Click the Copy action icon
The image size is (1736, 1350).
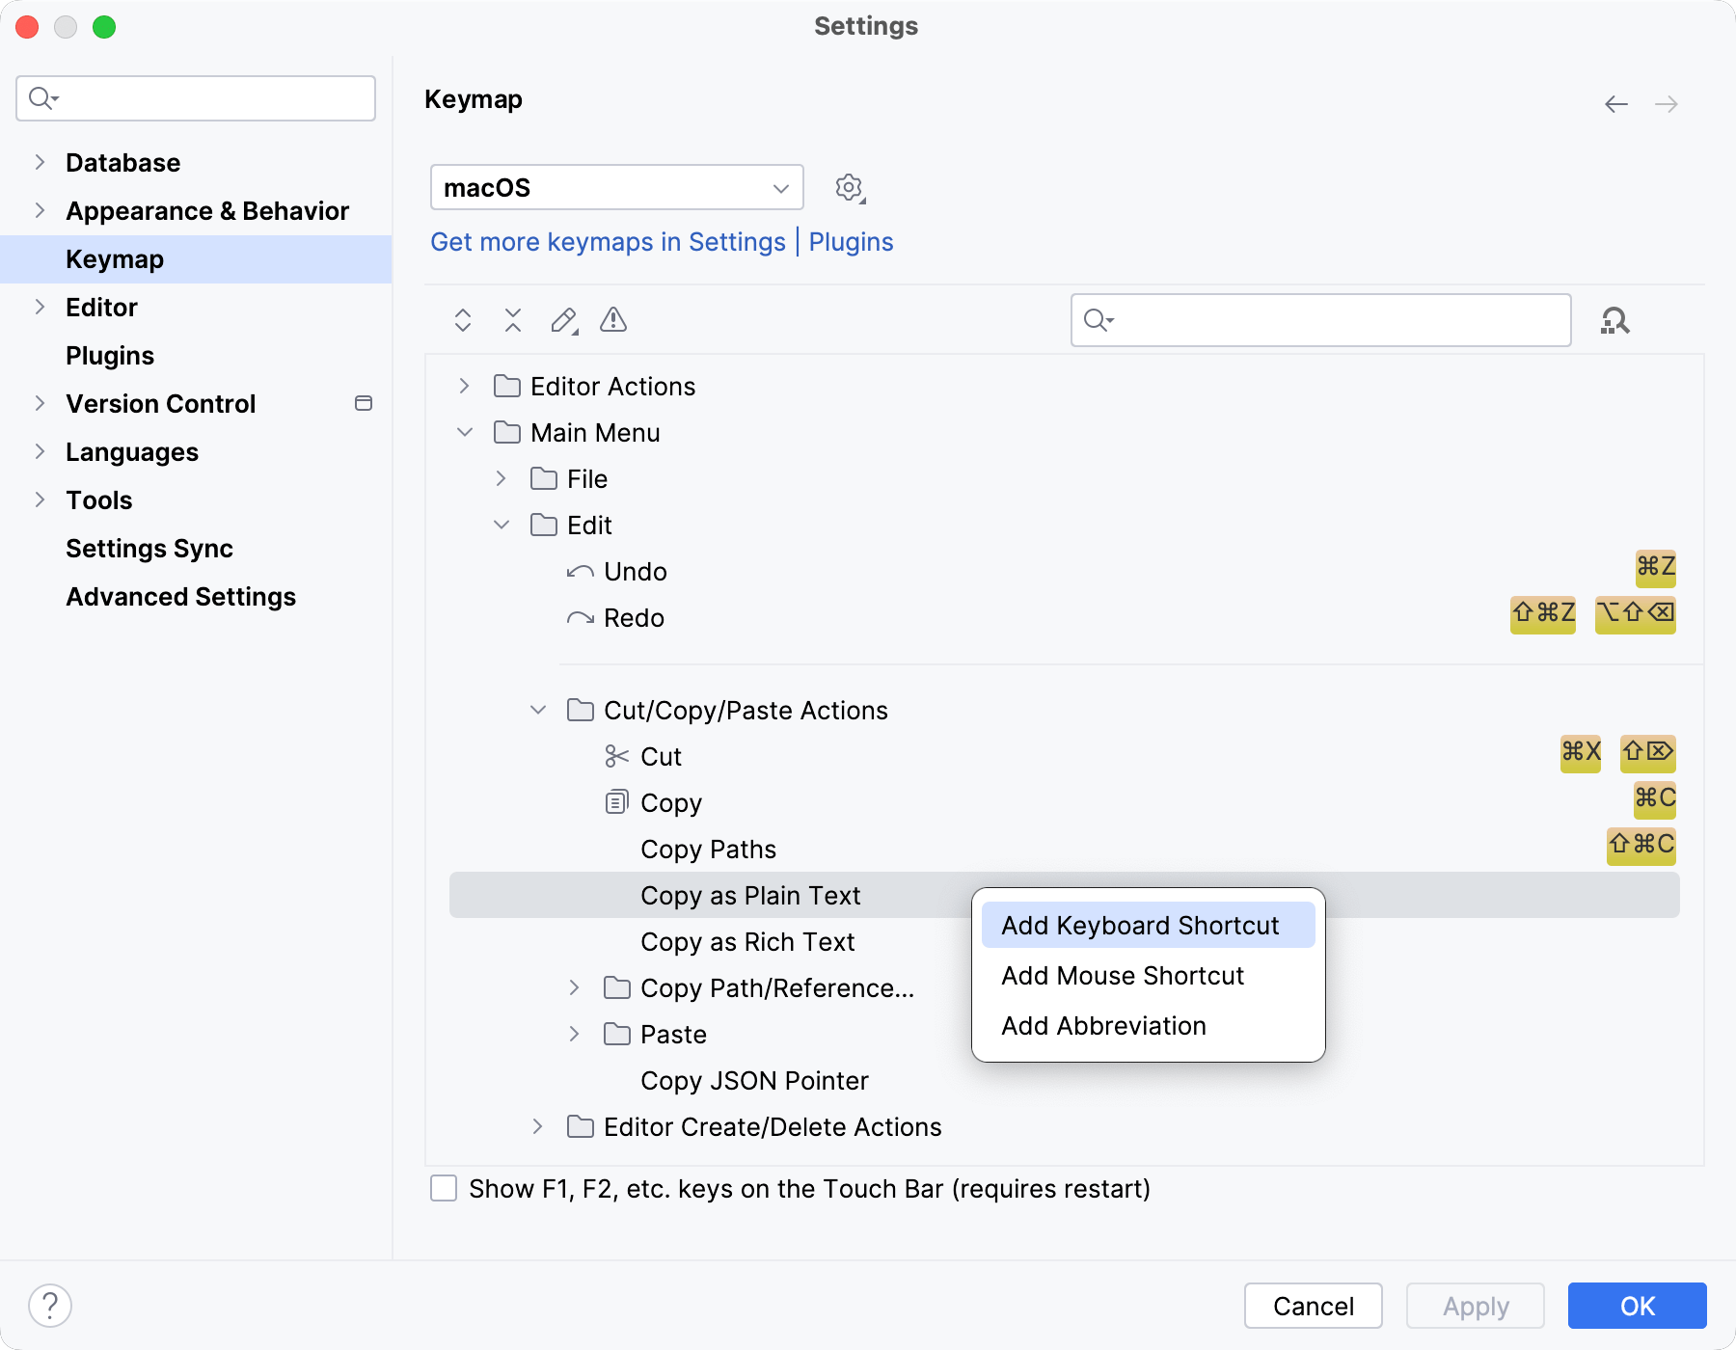616,802
